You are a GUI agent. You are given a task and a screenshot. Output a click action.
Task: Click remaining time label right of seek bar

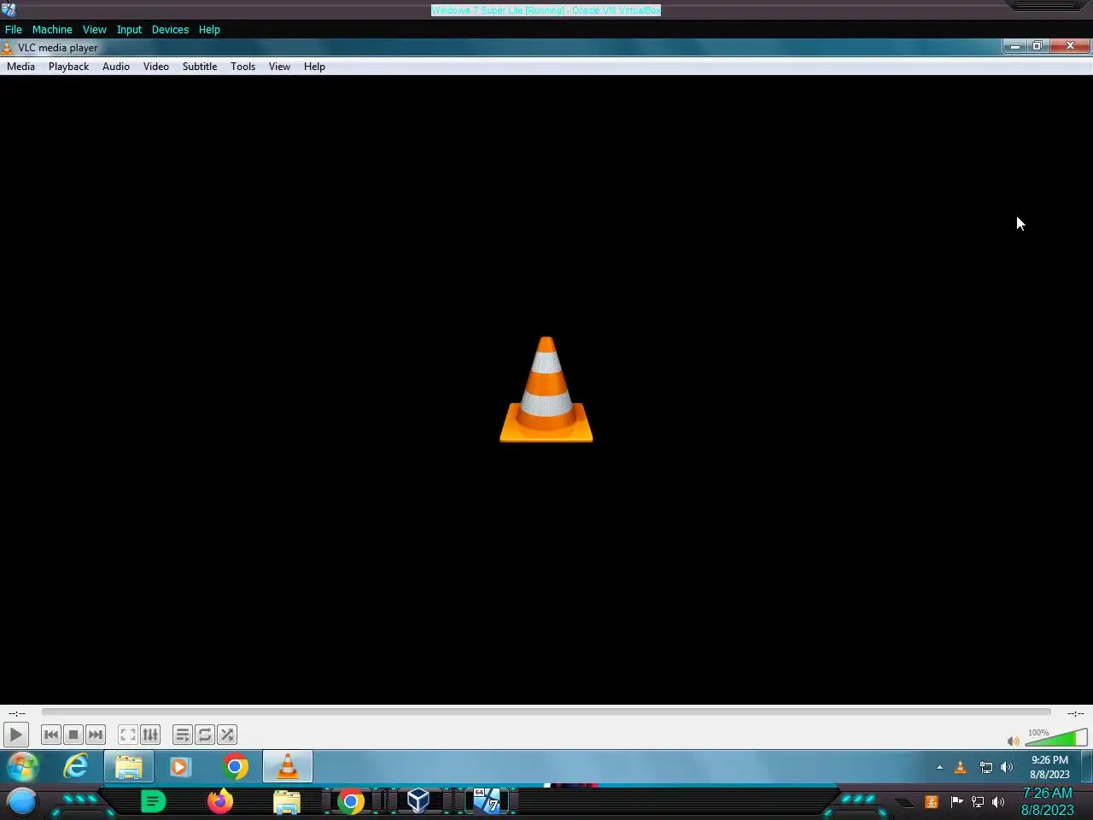point(1075,712)
